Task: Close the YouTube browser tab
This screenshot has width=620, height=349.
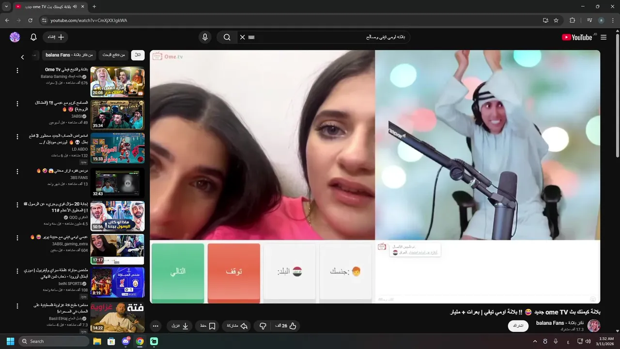Action: [x=82, y=7]
